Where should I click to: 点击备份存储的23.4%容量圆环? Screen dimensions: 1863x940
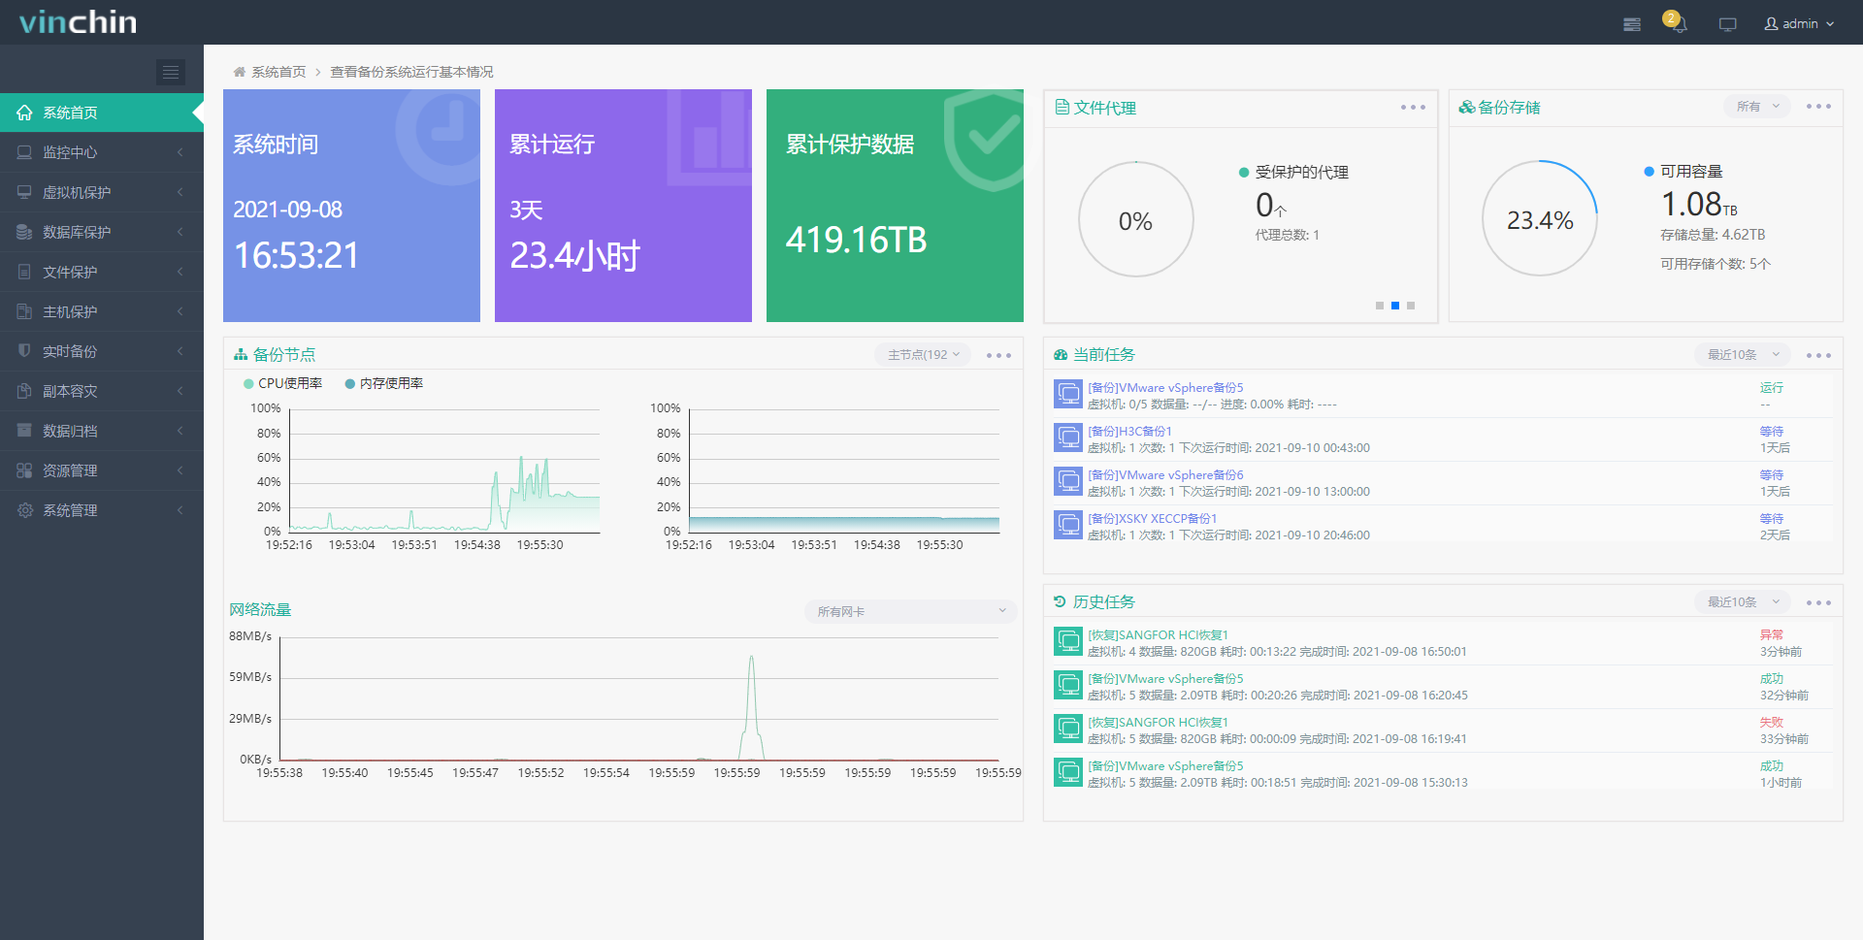click(1539, 218)
